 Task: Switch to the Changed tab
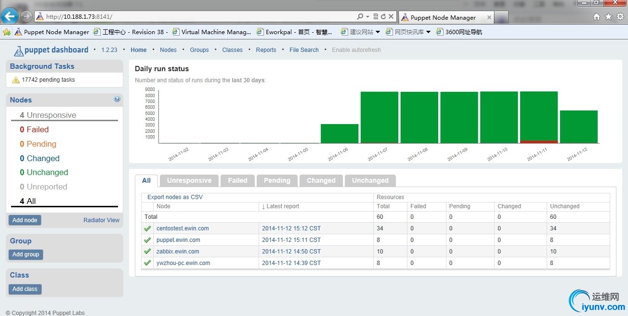pos(321,181)
